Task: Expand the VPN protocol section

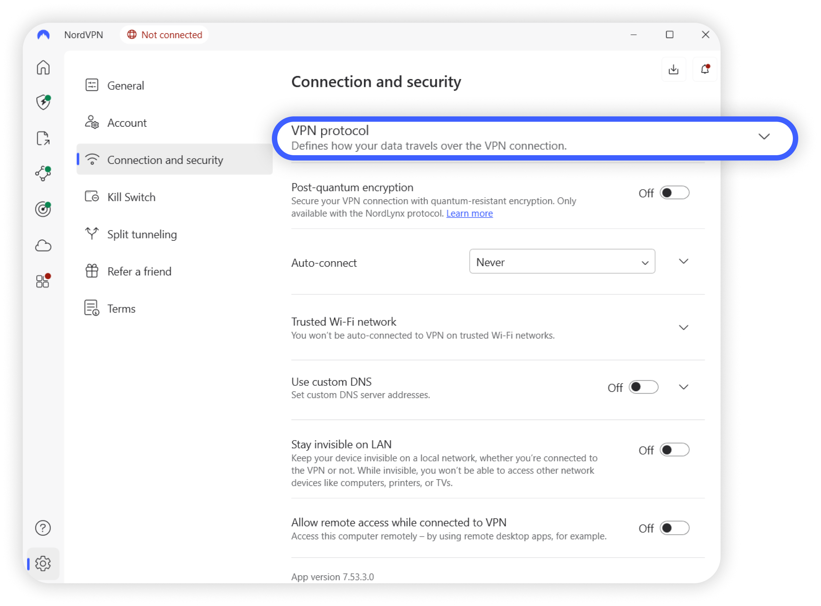Action: pos(764,137)
